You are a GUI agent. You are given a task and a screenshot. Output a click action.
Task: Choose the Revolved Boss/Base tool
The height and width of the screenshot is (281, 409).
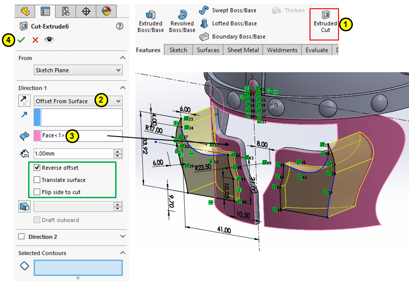(x=182, y=21)
